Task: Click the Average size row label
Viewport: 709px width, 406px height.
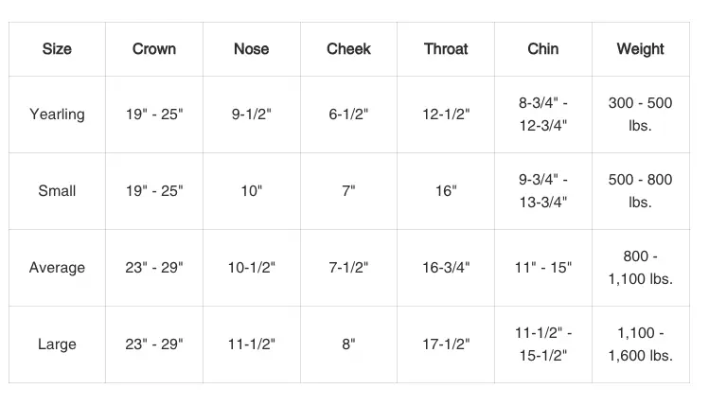Action: click(57, 268)
